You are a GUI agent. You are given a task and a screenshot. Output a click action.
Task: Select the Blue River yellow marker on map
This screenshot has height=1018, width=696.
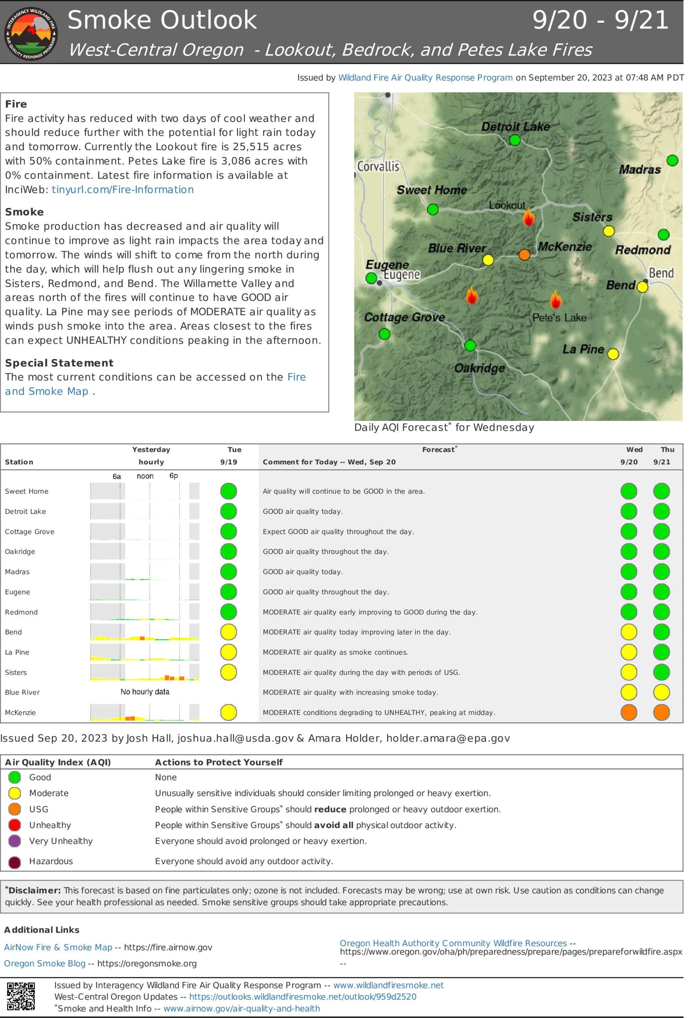coord(488,260)
